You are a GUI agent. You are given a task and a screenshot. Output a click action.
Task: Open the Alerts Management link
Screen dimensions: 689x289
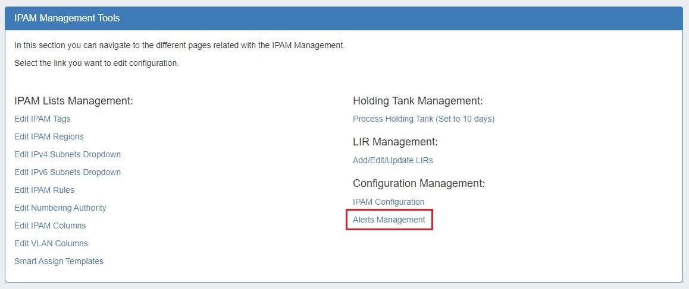click(389, 220)
